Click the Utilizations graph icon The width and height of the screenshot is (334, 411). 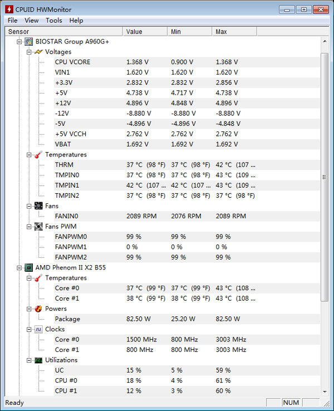38,360
